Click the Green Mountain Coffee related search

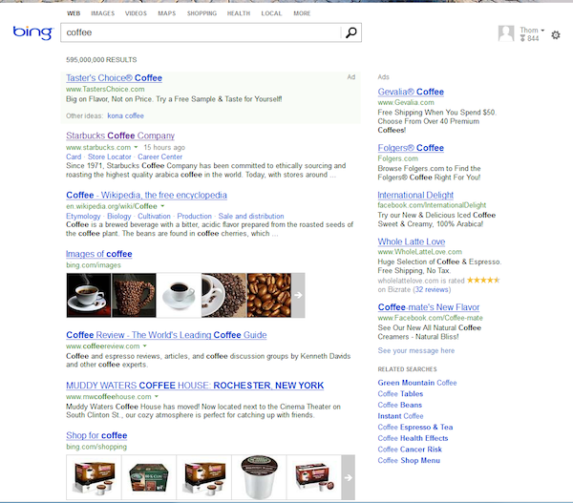(x=417, y=383)
